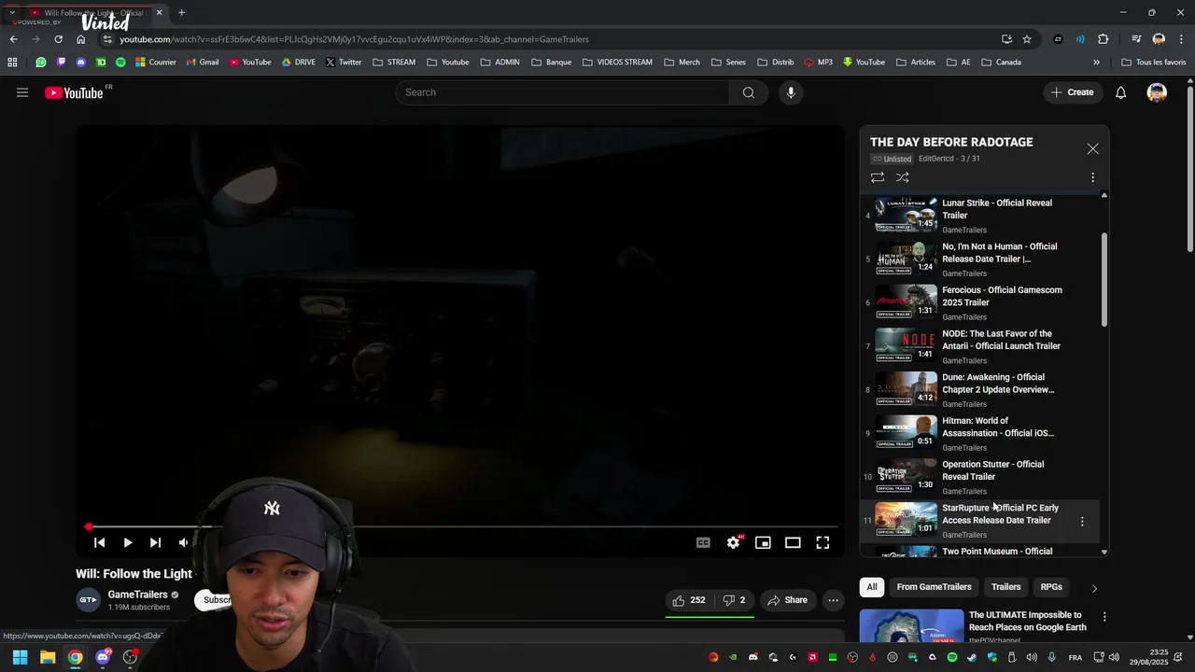
Task: Click the YouTube search input field
Action: pyautogui.click(x=562, y=92)
